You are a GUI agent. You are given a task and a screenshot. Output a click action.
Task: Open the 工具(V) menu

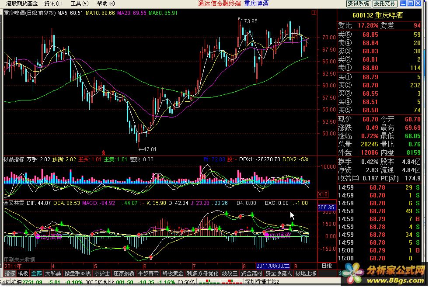coord(79,3)
